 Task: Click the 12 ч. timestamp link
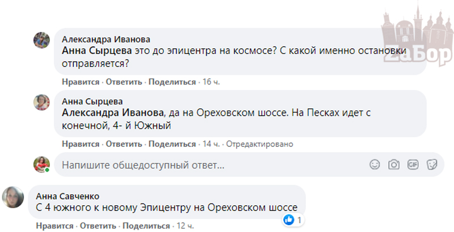(x=185, y=226)
